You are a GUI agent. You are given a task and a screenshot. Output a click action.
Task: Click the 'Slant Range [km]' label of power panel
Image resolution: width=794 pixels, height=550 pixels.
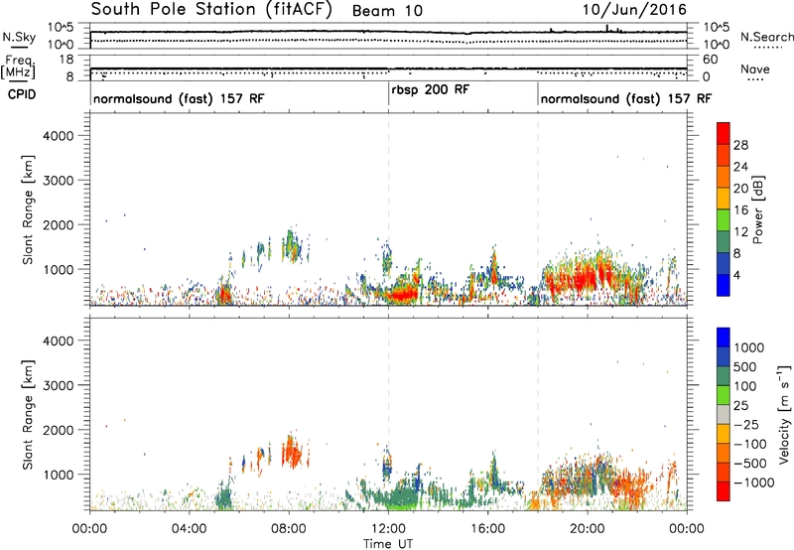tap(28, 209)
